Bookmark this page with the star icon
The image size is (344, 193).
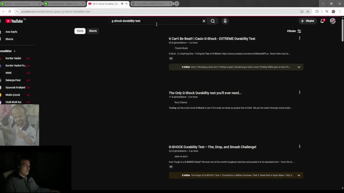pyautogui.click(x=308, y=12)
